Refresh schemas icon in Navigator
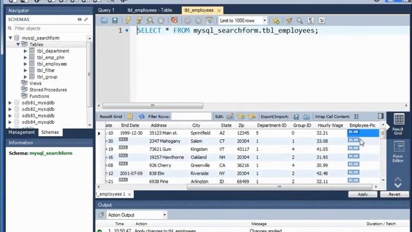Viewport: 412px width, 232px height. tap(79, 19)
